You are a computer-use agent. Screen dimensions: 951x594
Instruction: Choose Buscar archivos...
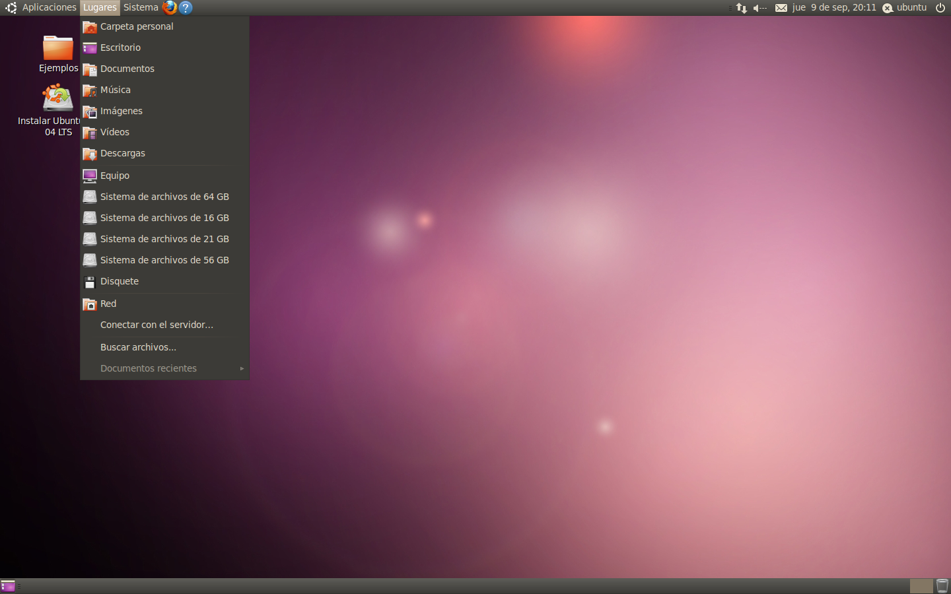pyautogui.click(x=164, y=347)
